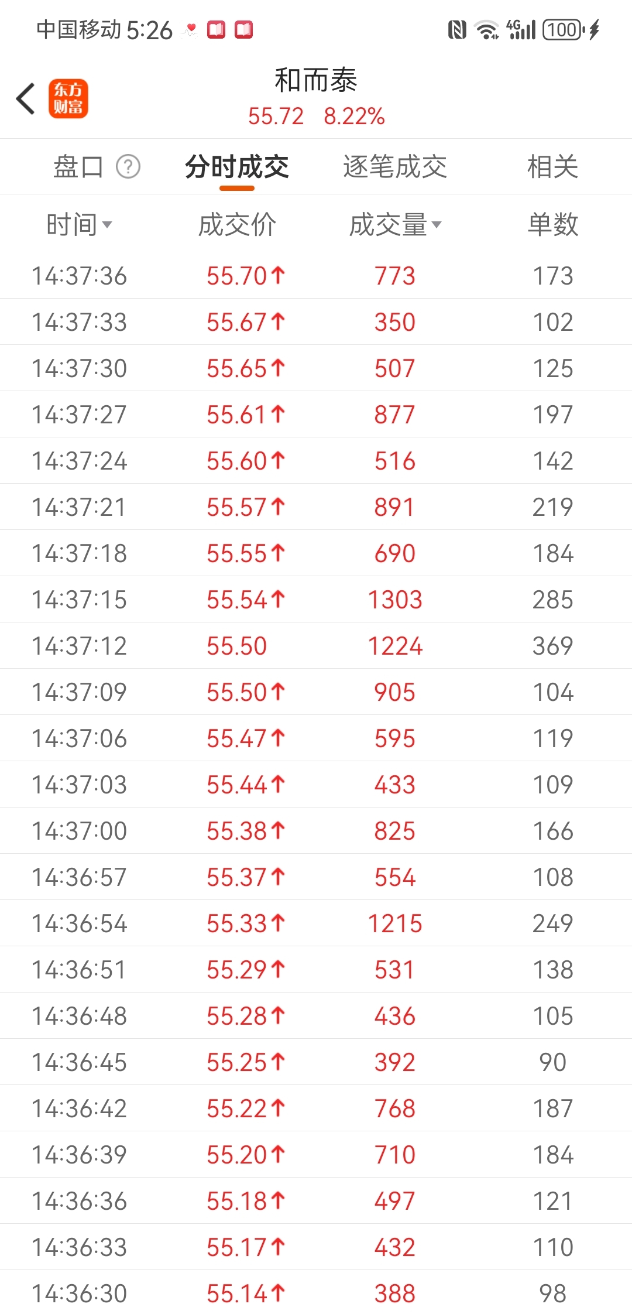This screenshot has width=632, height=1314.
Task: Select the 分时成交 tab
Action: (237, 167)
